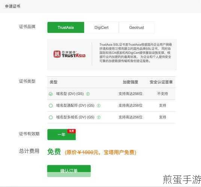Screen dimensions: 201x187
Task: Click the 类型 column header
Action: tap(53, 82)
